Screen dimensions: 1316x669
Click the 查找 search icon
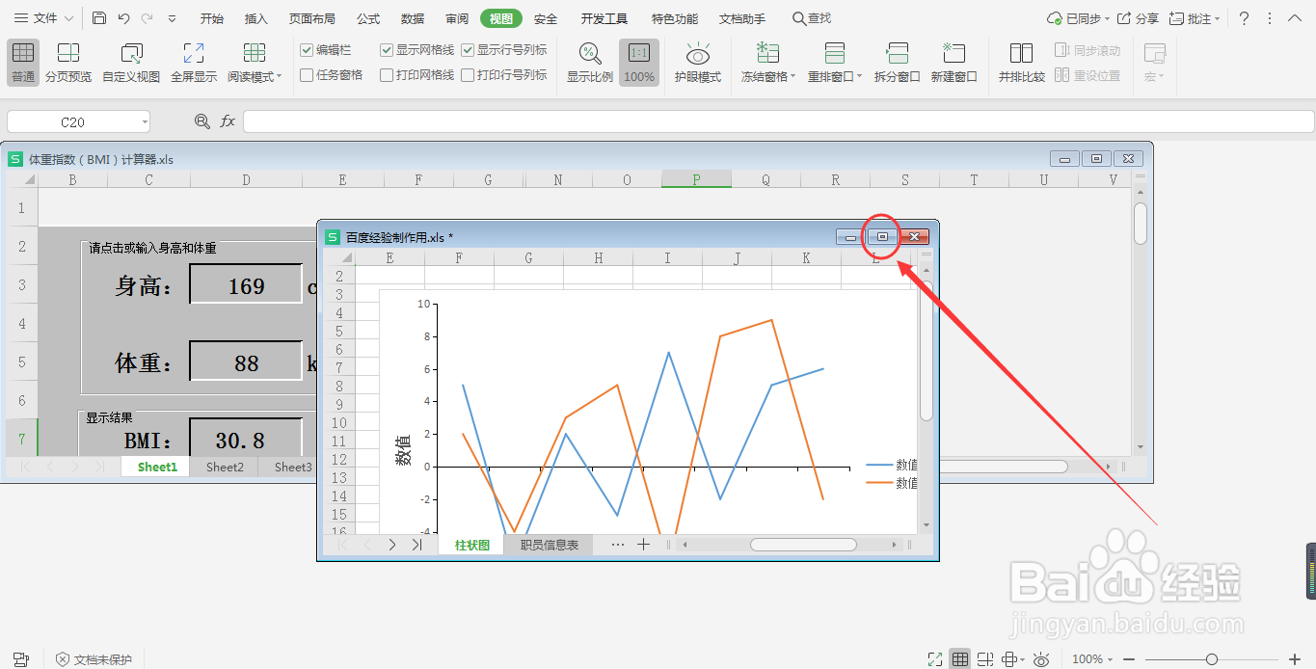click(798, 18)
